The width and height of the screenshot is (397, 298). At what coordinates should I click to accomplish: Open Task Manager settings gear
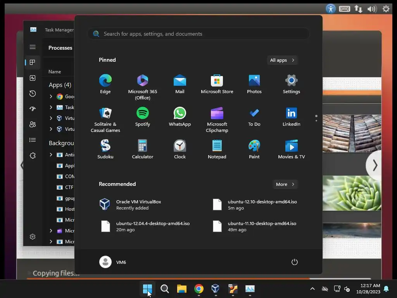pyautogui.click(x=33, y=237)
